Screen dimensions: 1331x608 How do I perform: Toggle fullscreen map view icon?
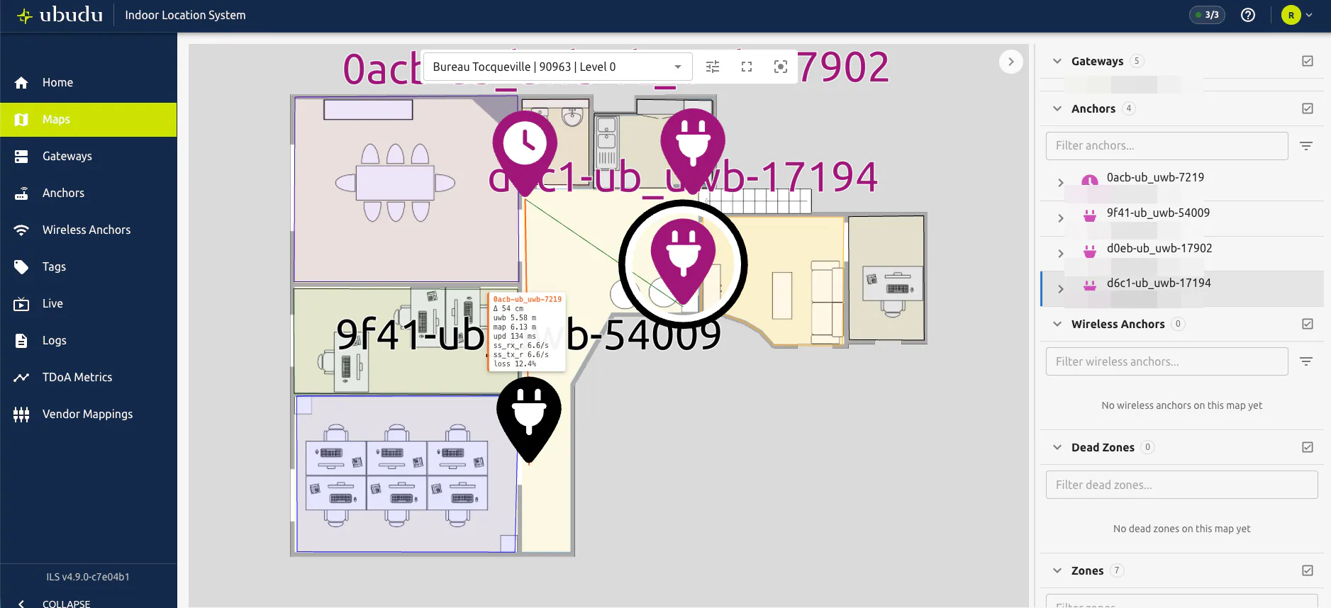[x=747, y=67]
